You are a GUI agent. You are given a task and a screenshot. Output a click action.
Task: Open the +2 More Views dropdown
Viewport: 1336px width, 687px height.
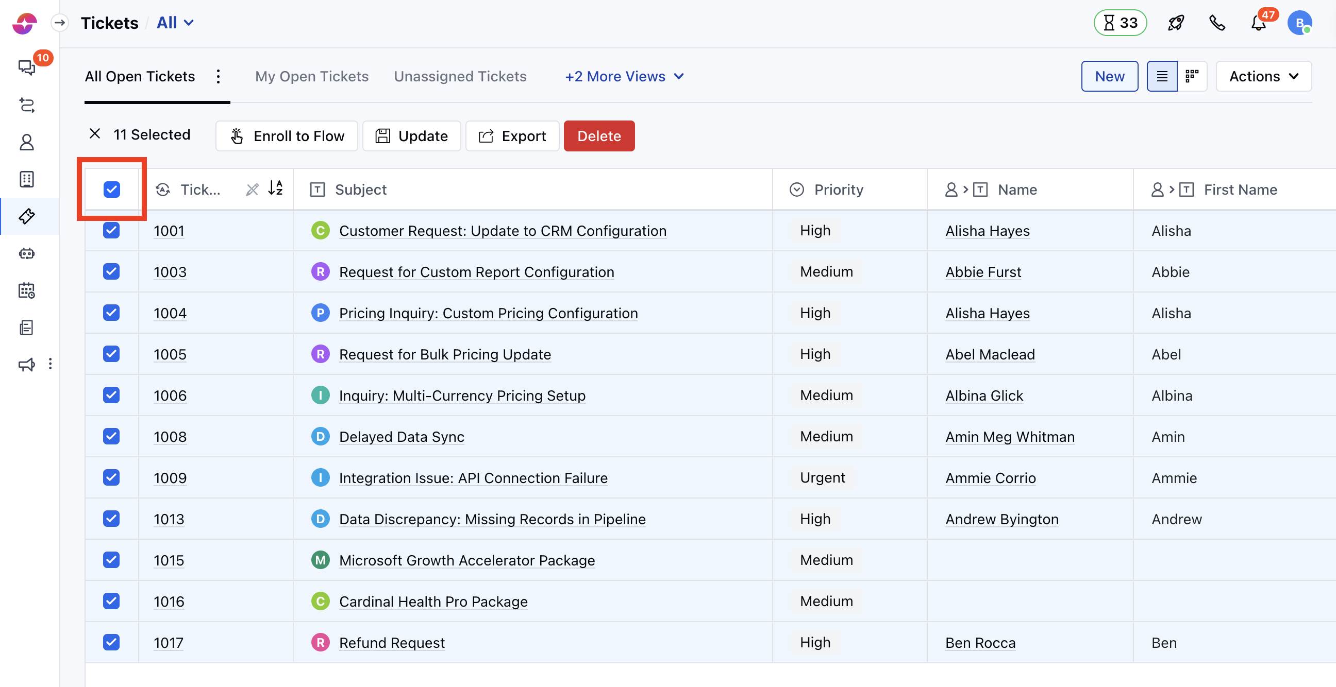[624, 76]
